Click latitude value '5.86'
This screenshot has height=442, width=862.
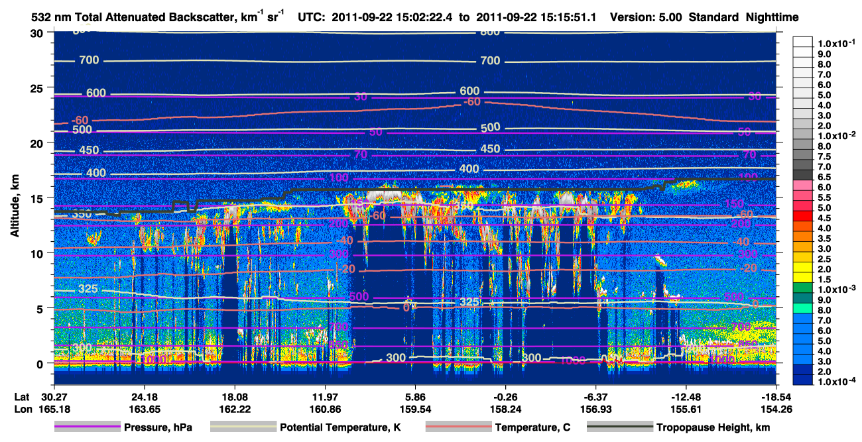point(415,397)
